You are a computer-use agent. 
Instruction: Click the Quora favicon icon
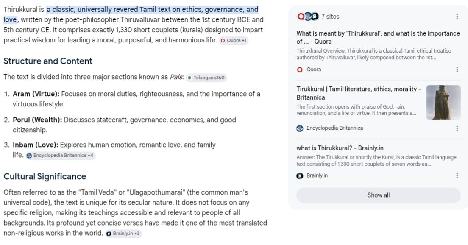point(300,70)
